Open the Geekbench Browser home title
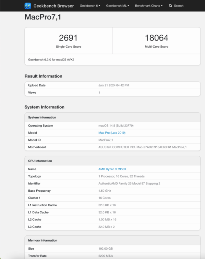Screen dimensions: 205x259 [53, 6]
